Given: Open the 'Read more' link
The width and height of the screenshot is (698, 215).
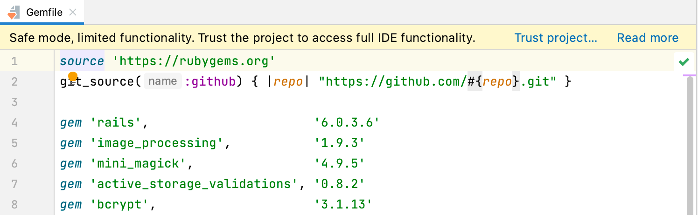Looking at the screenshot, I should pos(648,38).
